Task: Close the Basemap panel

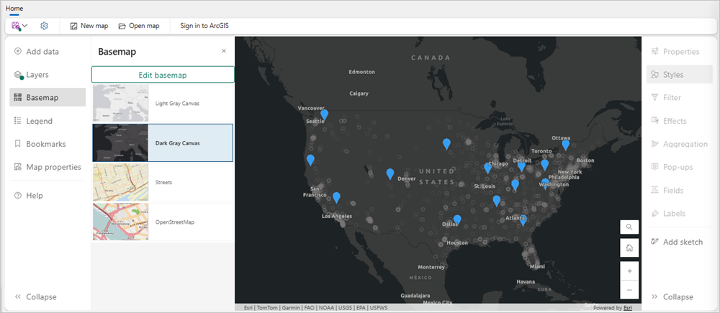Action: (224, 51)
